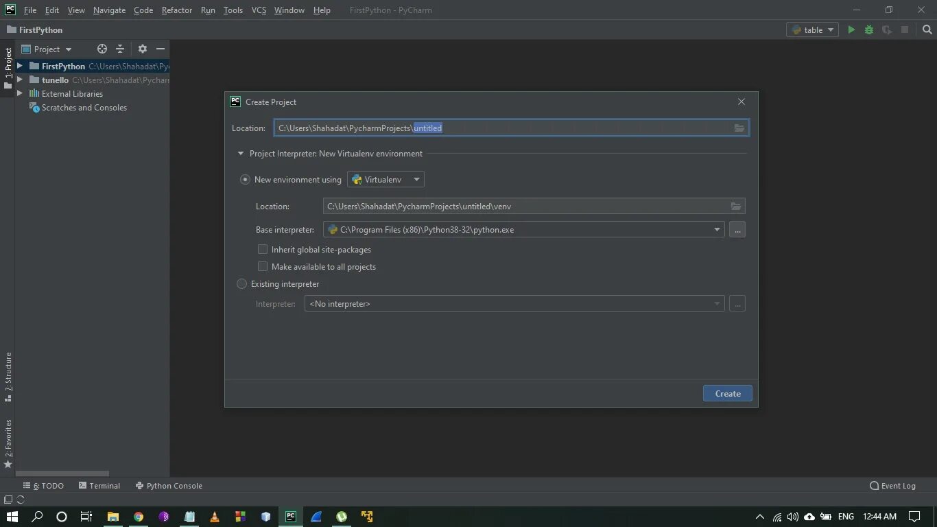The image size is (937, 527).
Task: Open the Refactor menu
Action: pyautogui.click(x=177, y=10)
